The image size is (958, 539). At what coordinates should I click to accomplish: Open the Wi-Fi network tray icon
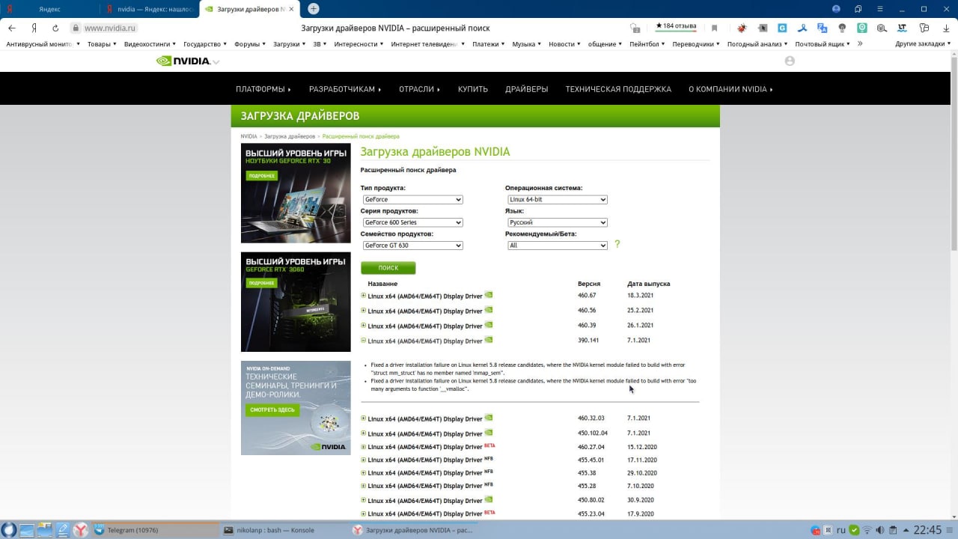click(x=867, y=530)
